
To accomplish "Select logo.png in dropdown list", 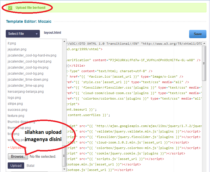I will coord(13,98).
